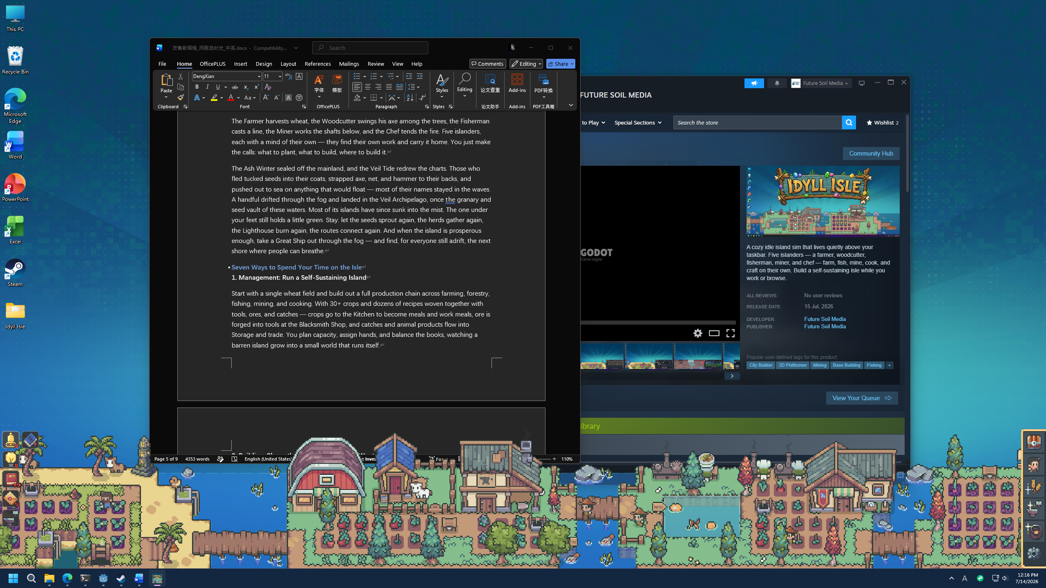Align text right
The height and width of the screenshot is (588, 1046).
click(378, 87)
